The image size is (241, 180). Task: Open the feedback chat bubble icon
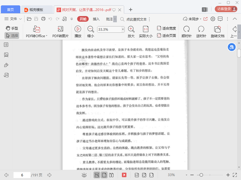click(x=220, y=19)
